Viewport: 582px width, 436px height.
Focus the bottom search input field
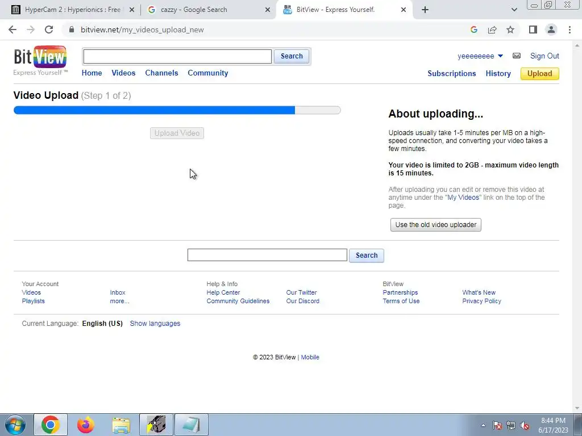pyautogui.click(x=267, y=255)
